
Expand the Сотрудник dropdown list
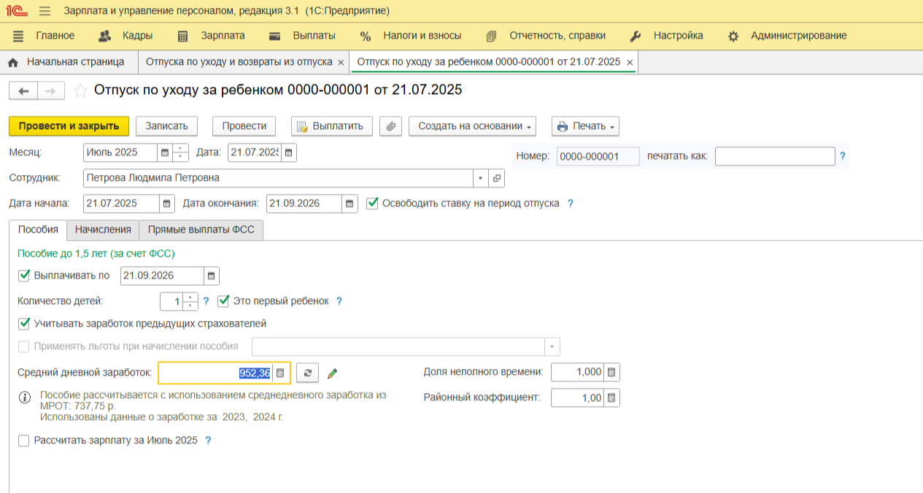(480, 178)
